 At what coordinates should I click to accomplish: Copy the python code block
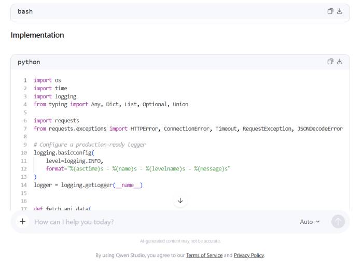(x=330, y=62)
